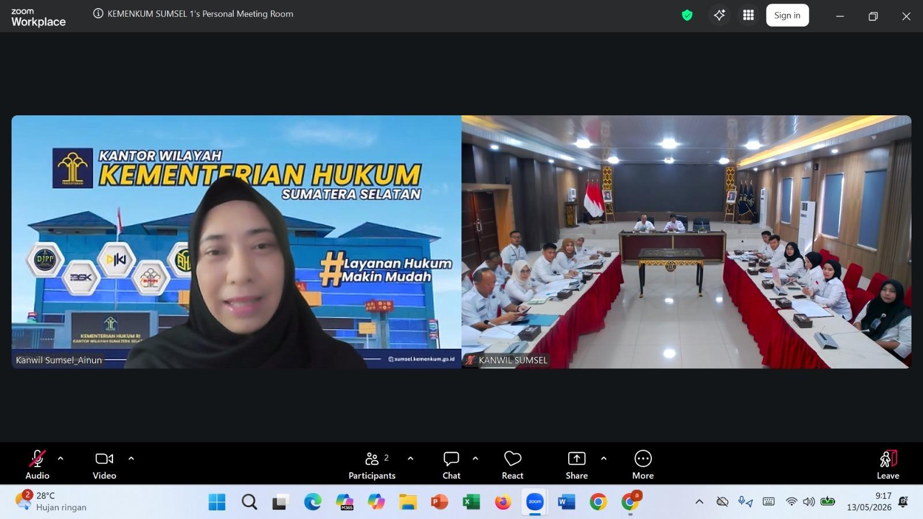Image resolution: width=923 pixels, height=519 pixels.
Task: Toggle camera with the Video button
Action: (104, 464)
